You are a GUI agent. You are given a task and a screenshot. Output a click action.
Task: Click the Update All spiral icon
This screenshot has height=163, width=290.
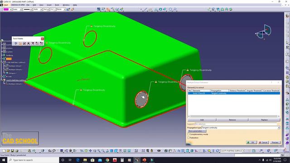[166, 151]
